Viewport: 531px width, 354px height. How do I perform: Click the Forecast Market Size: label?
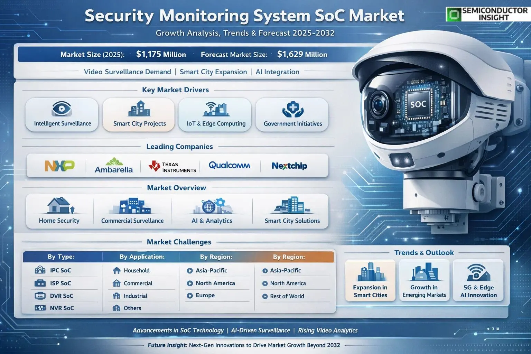pyautogui.click(x=234, y=55)
